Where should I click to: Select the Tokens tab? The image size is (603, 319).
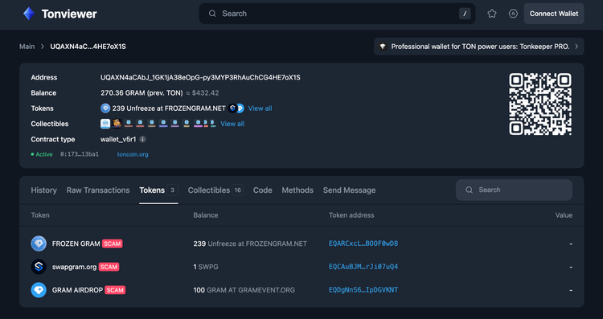(x=158, y=190)
